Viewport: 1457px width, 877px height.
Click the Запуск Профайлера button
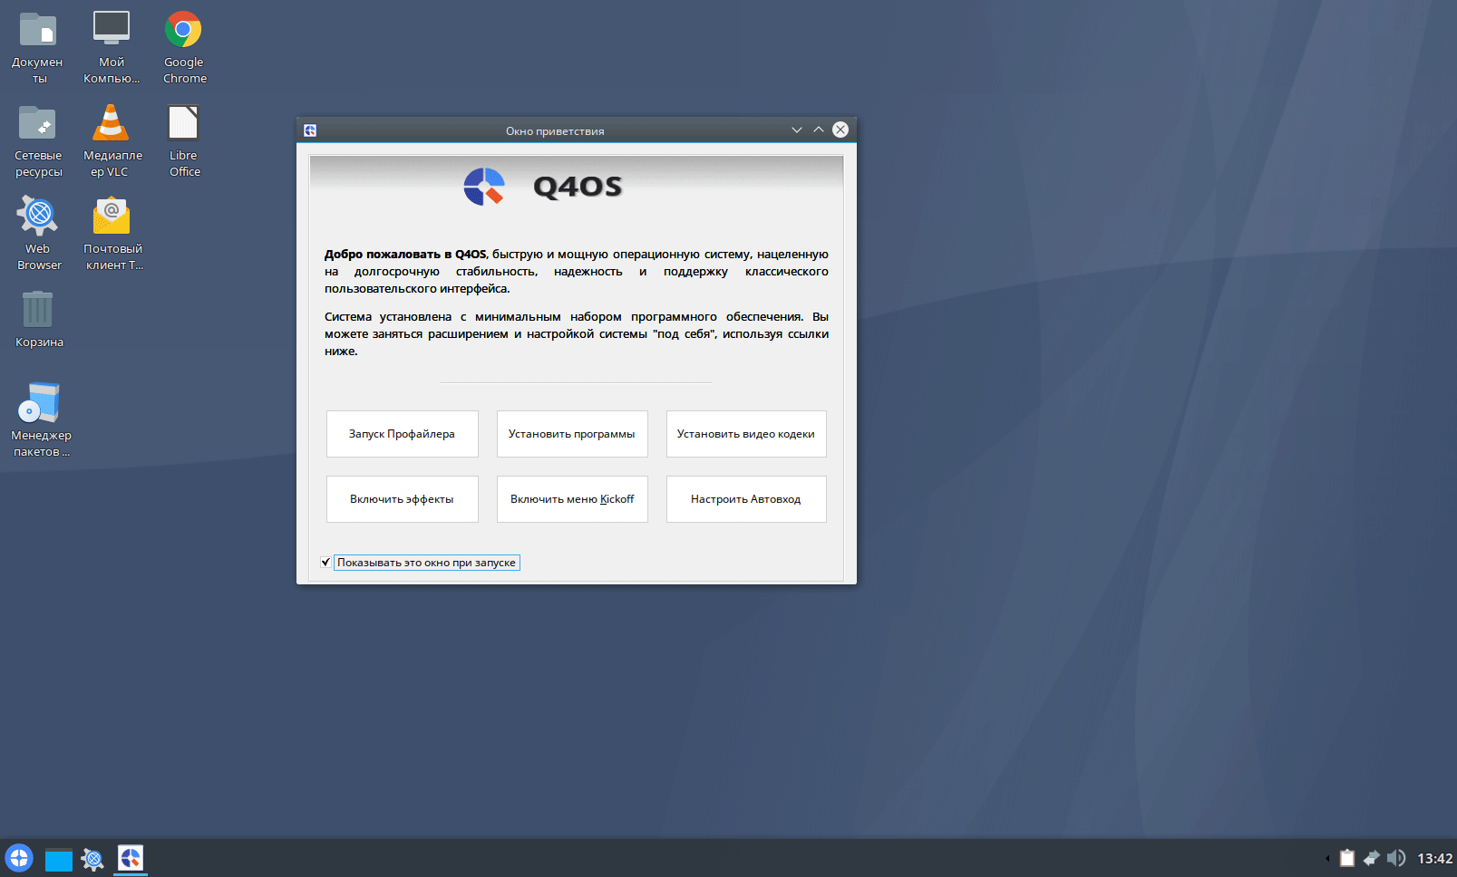point(403,434)
